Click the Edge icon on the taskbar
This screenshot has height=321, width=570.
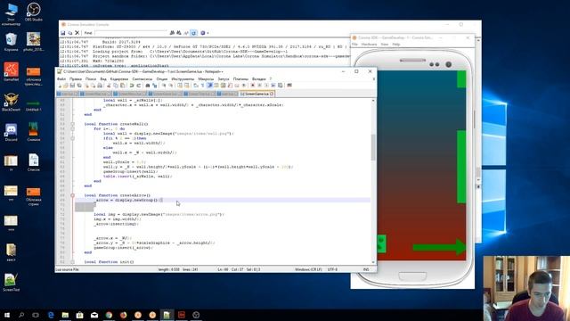(x=51, y=315)
